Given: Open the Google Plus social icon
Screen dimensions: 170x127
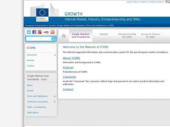Looking at the screenshot, I should click(x=40, y=32).
